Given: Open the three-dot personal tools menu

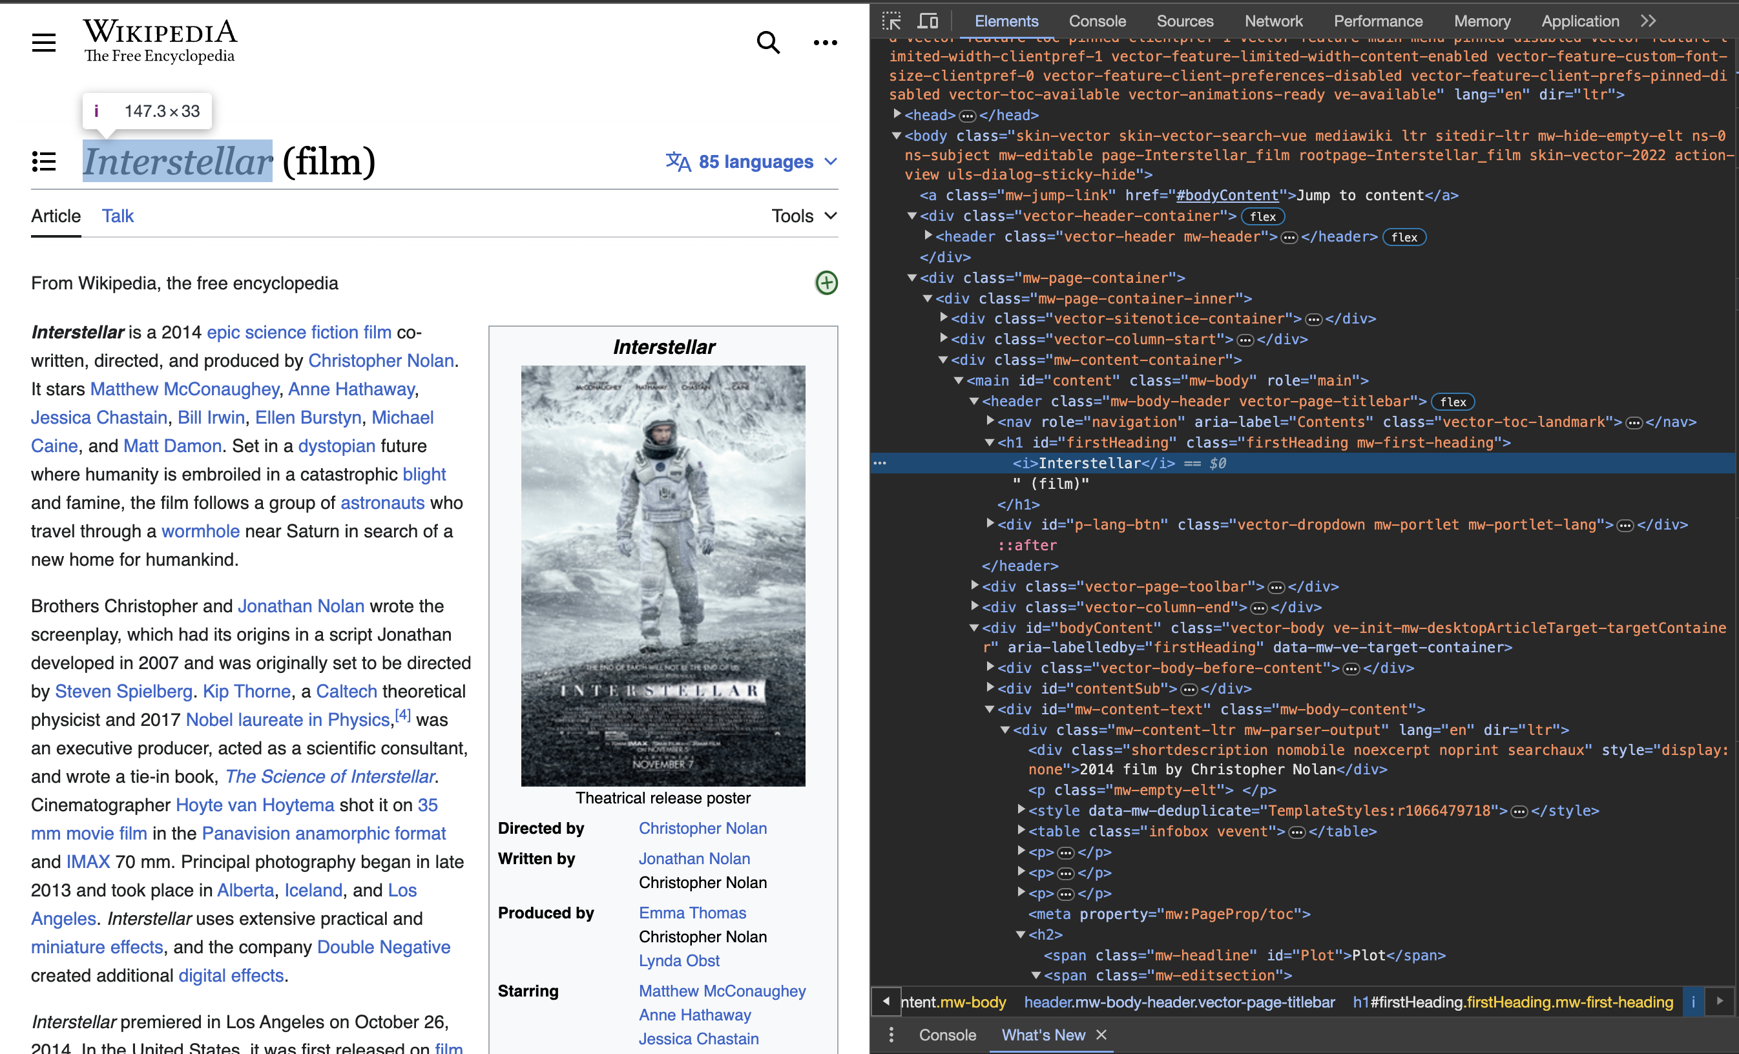Looking at the screenshot, I should coord(825,43).
